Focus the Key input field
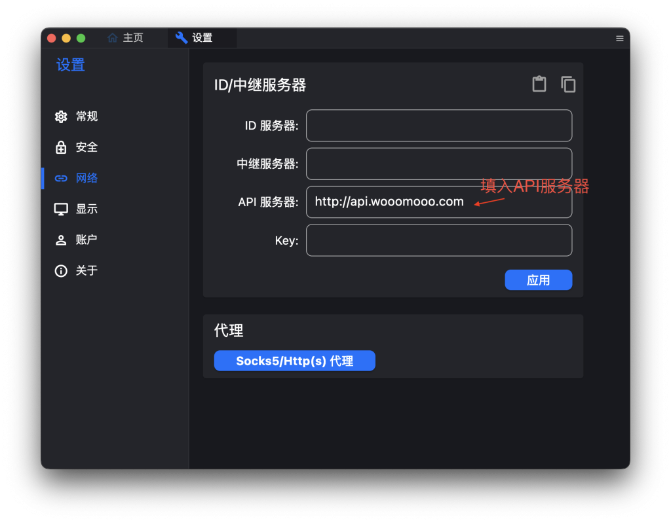671x523 pixels. [438, 240]
